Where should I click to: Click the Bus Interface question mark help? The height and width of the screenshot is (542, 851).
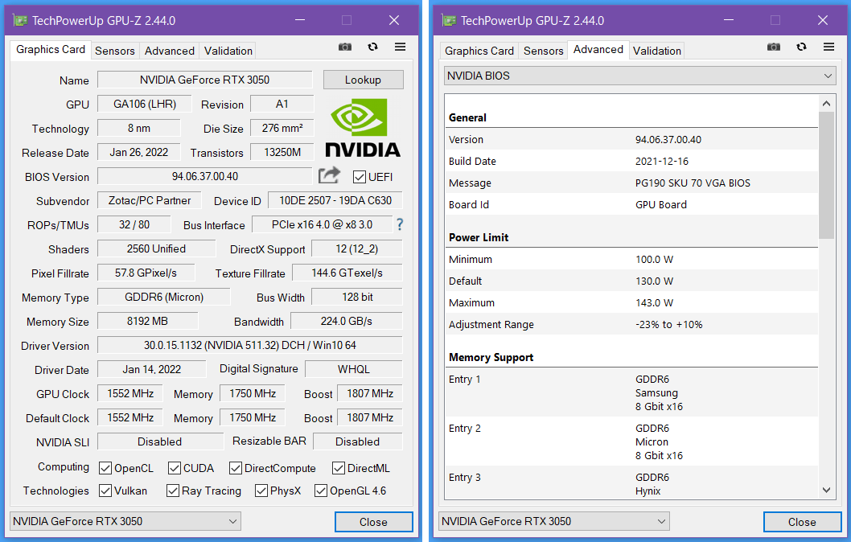pos(400,224)
